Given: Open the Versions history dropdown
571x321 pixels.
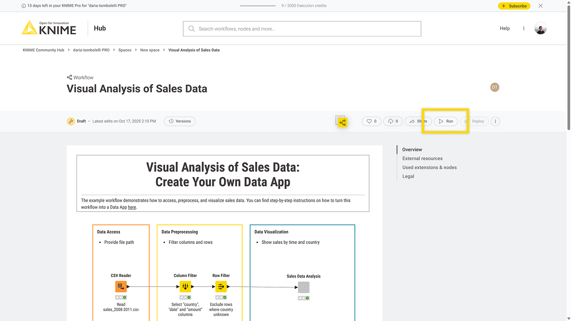Looking at the screenshot, I should 180,121.
